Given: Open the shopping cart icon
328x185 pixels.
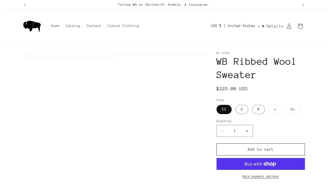Looking at the screenshot, I should point(300,26).
